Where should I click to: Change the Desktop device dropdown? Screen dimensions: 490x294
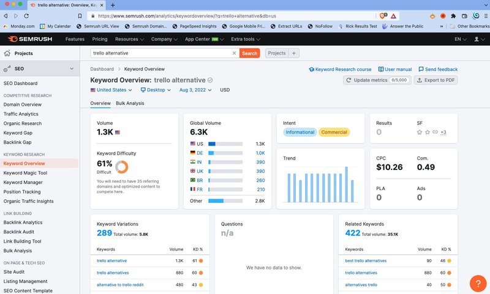pos(156,90)
